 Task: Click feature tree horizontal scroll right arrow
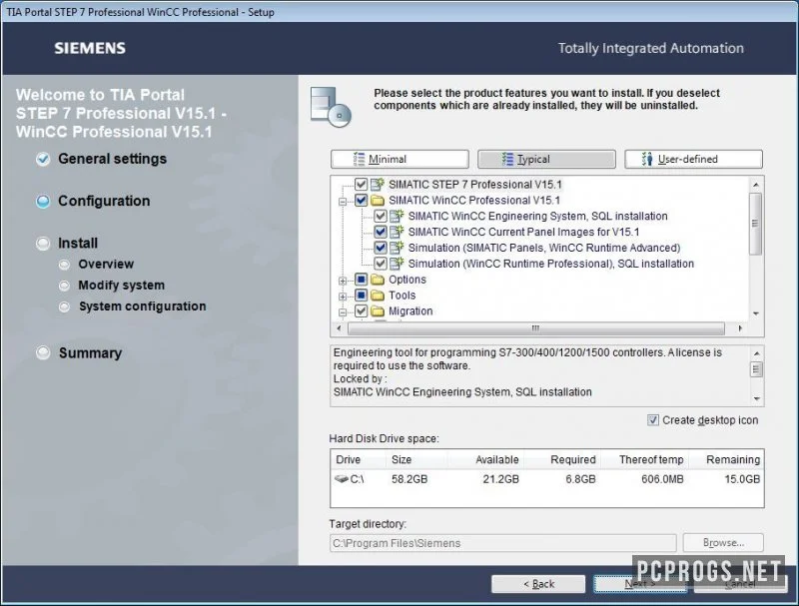coord(740,328)
